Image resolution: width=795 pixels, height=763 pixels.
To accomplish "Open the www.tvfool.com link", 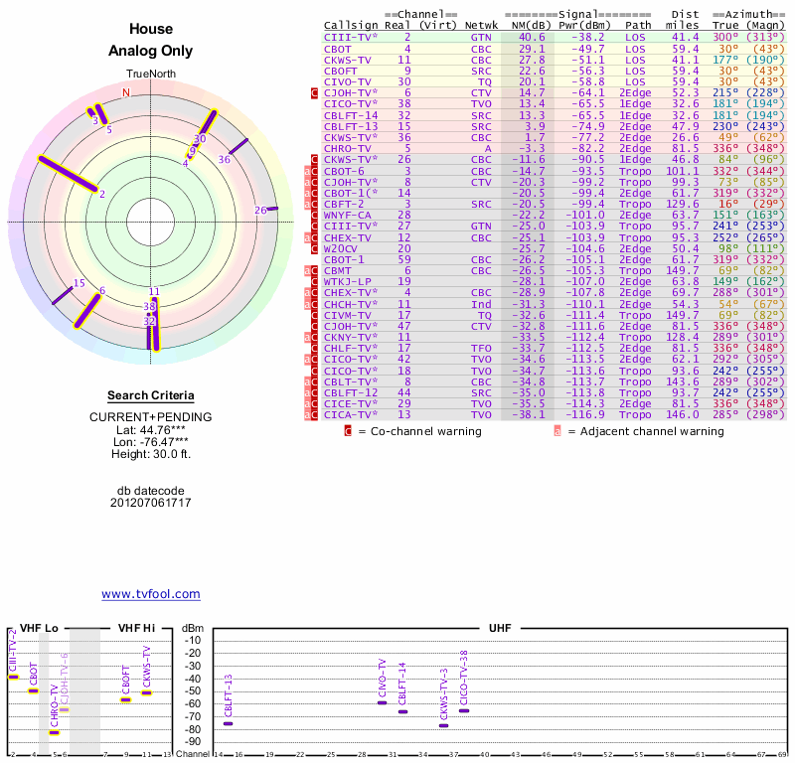I will click(x=150, y=594).
